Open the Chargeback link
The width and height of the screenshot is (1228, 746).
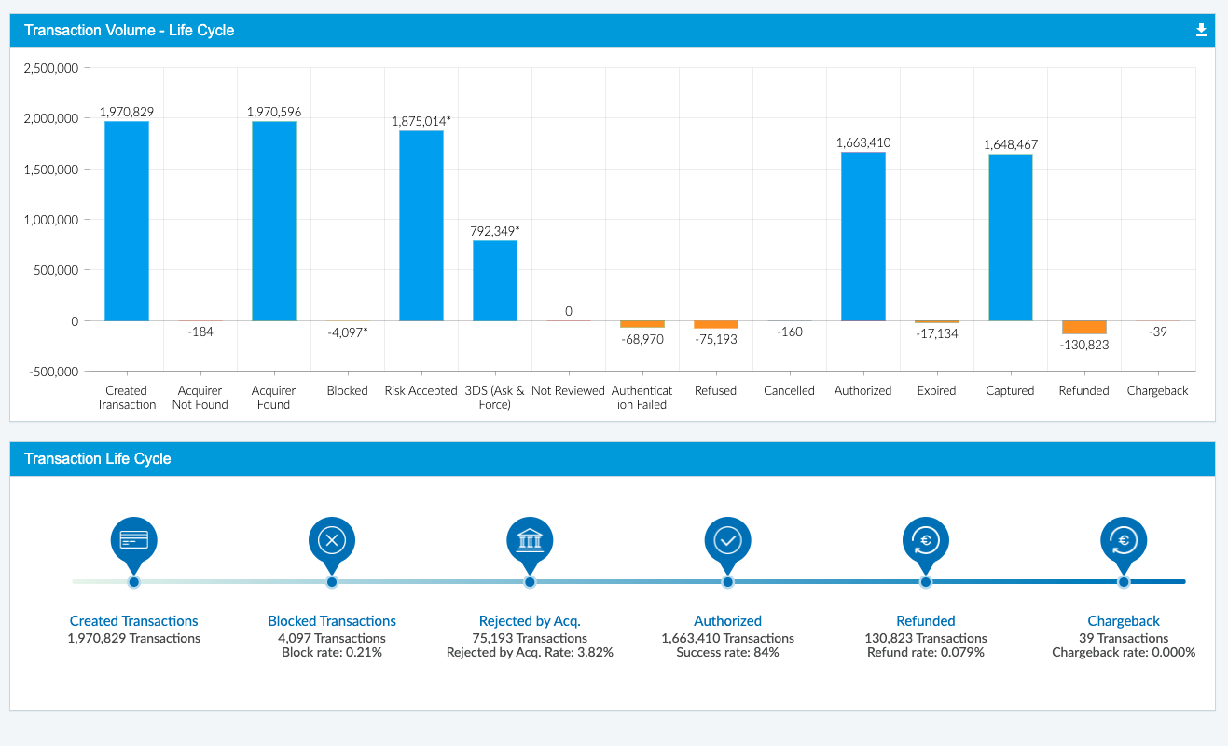click(x=1124, y=620)
